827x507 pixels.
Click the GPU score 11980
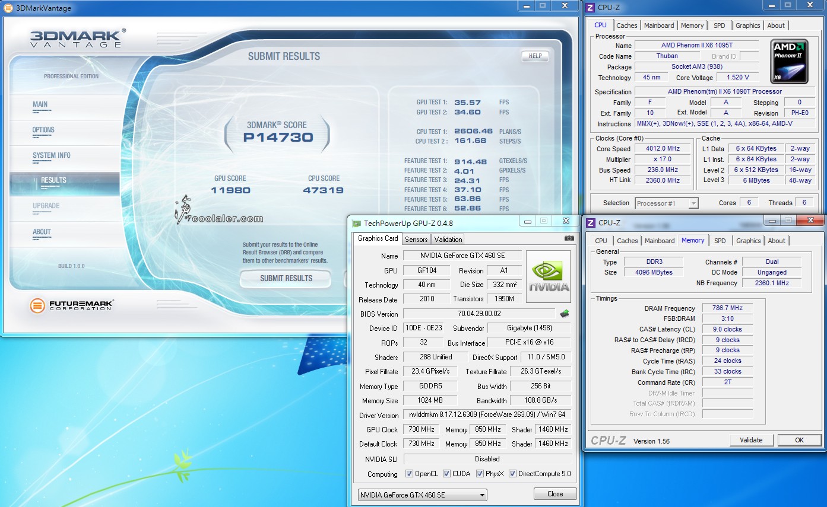pos(230,190)
